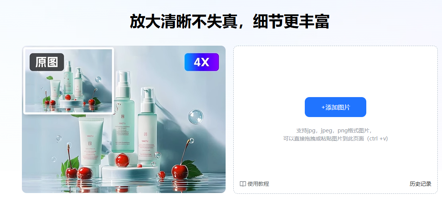Click the book icon beside 使用教程
Screen dimensions: 442x208
243,184
